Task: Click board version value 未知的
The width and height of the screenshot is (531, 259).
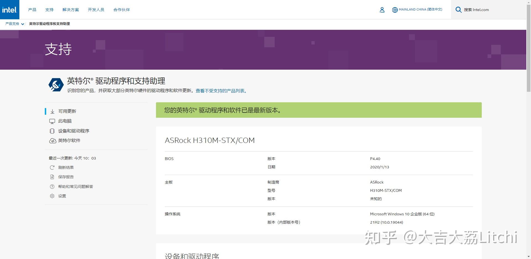Action: pyautogui.click(x=376, y=199)
